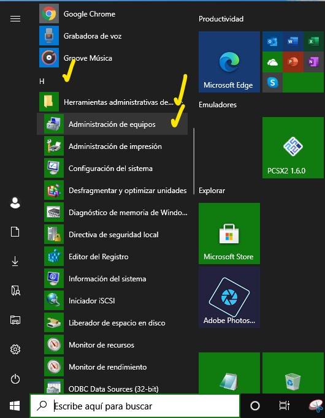Launch Grabadora de voz app
325x418 pixels.
113,36
